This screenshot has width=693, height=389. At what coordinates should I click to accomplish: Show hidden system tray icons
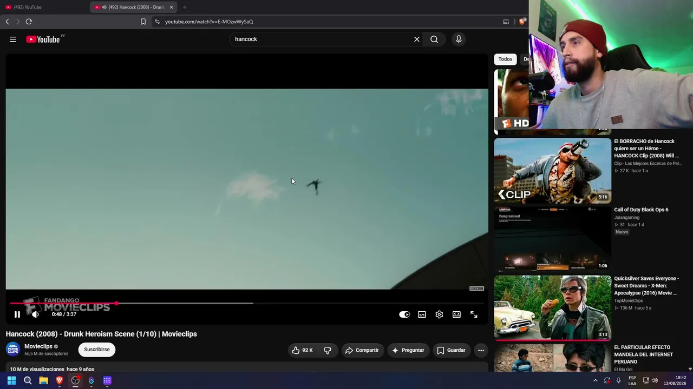tap(596, 380)
